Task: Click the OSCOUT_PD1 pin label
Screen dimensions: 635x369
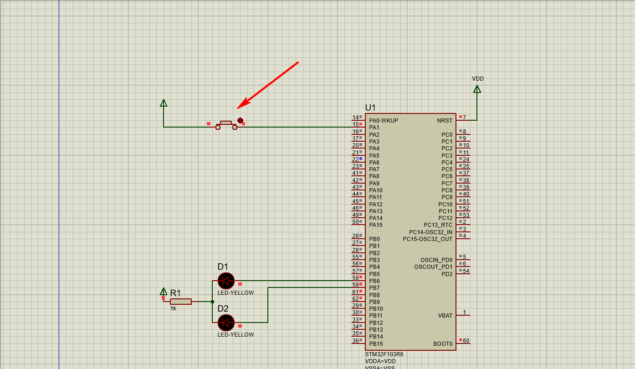Action: (x=434, y=267)
